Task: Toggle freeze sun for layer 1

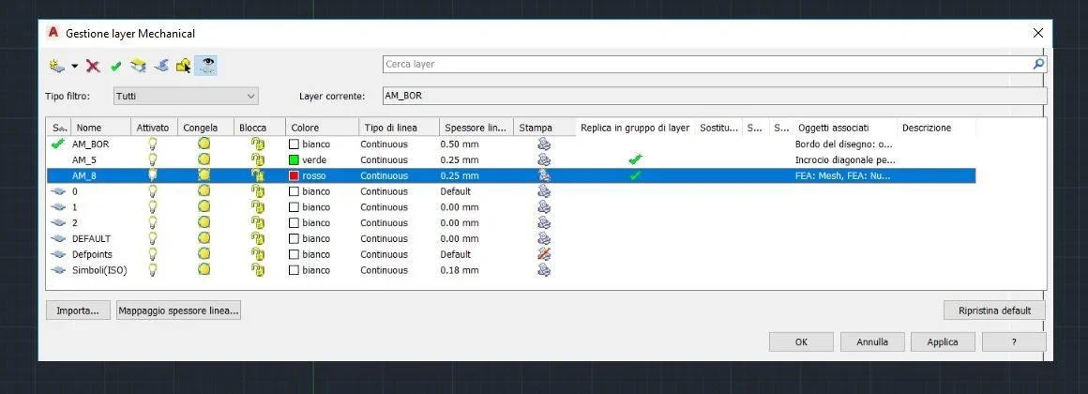Action: [x=204, y=206]
